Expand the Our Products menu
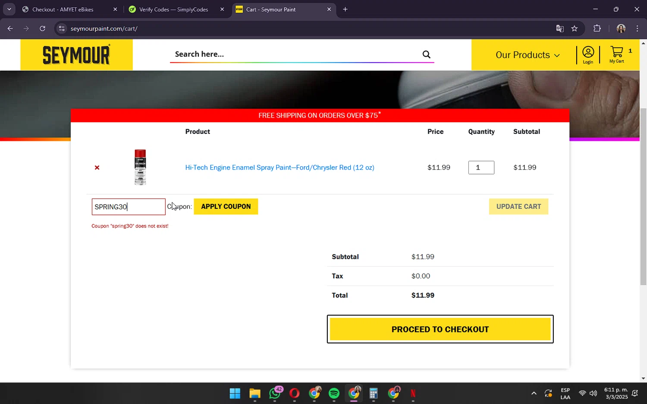647x404 pixels. click(x=528, y=55)
